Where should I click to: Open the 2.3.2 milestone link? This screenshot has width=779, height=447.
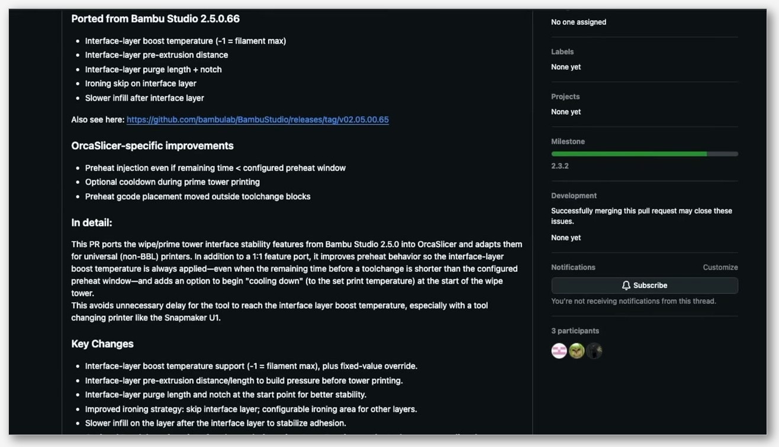[560, 166]
